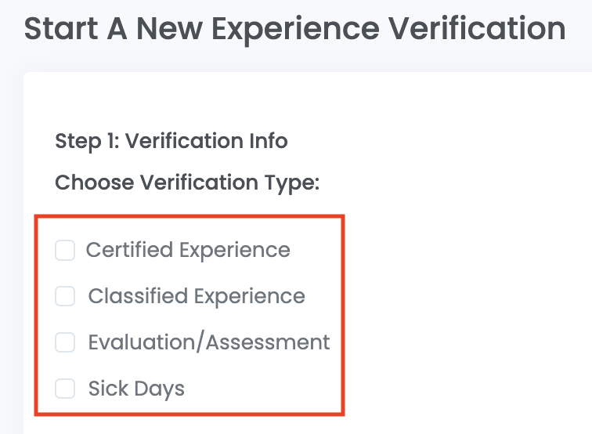Click the "Evaluation/Assessment" label text

pyautogui.click(x=209, y=342)
